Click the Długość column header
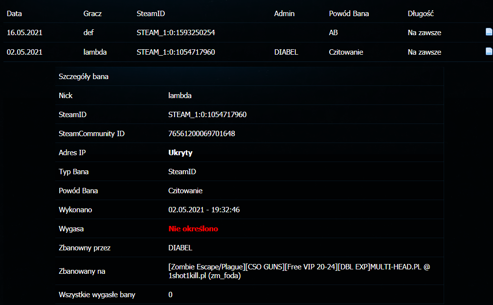The width and height of the screenshot is (493, 305). 421,14
